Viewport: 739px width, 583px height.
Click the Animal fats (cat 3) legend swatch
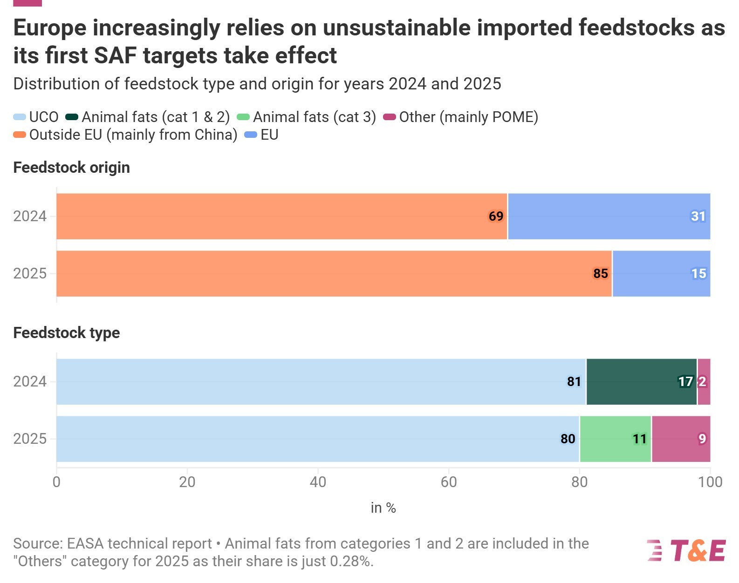243,117
